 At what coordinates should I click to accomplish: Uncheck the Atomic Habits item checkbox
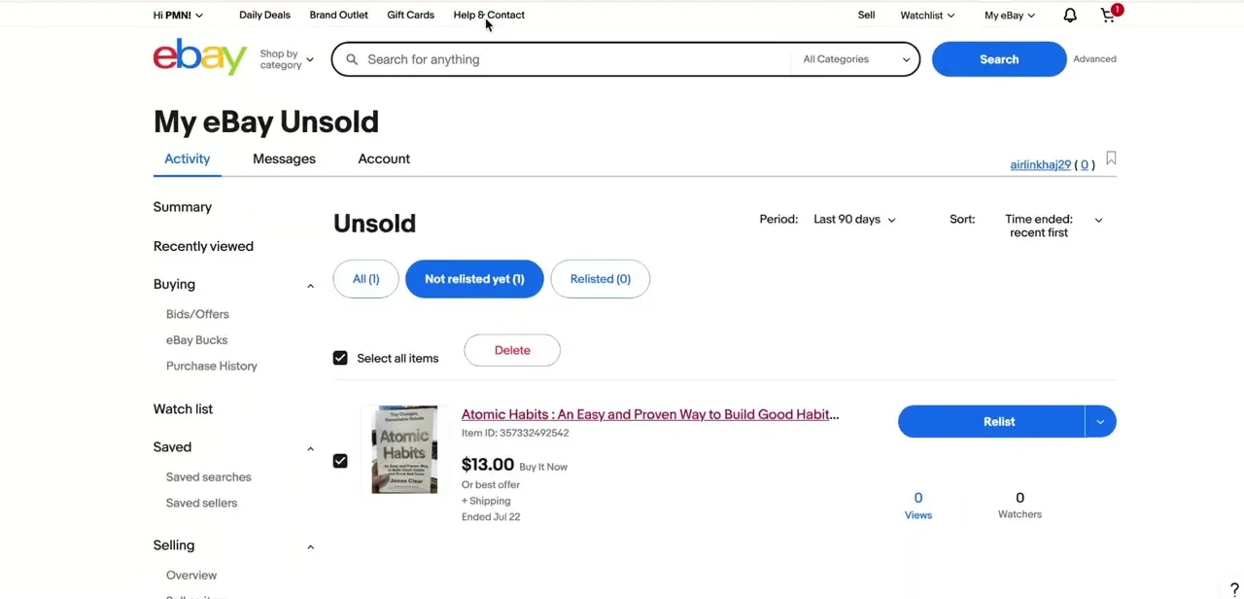[x=340, y=461]
